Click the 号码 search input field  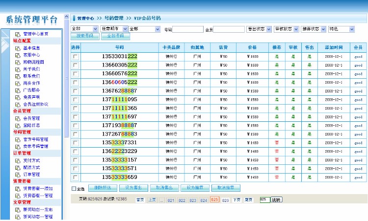(188, 29)
